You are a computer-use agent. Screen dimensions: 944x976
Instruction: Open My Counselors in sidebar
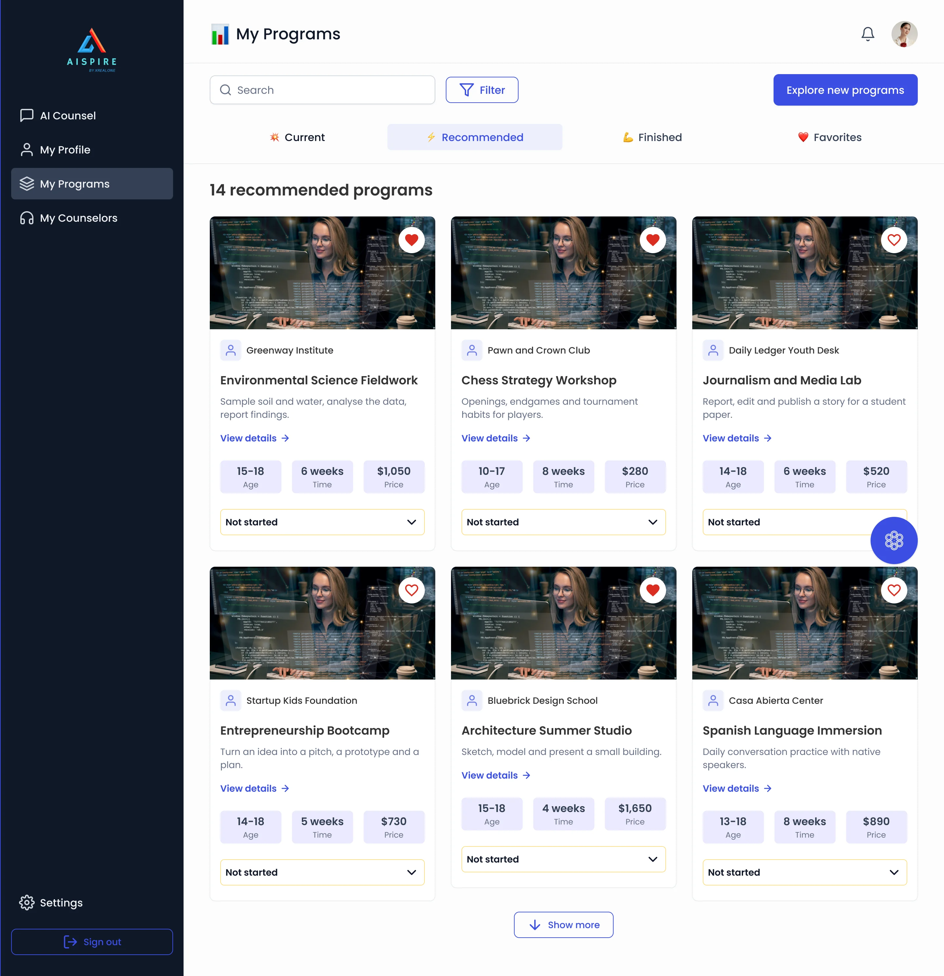pyautogui.click(x=92, y=218)
